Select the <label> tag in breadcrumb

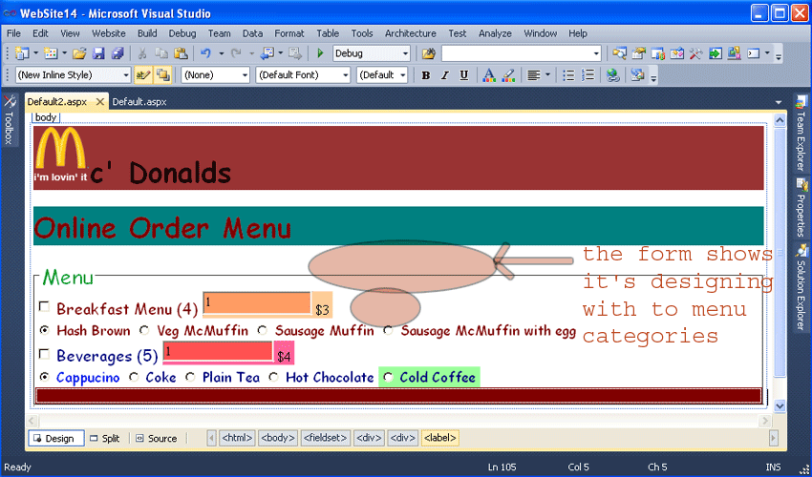pyautogui.click(x=439, y=438)
